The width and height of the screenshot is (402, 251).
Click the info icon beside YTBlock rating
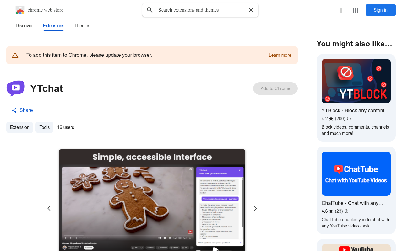click(x=349, y=119)
